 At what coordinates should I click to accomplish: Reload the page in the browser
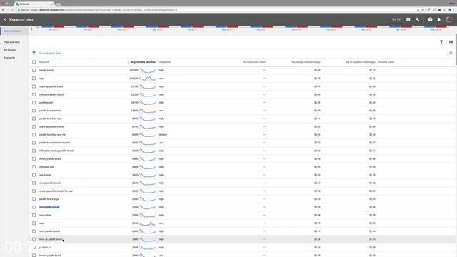(13, 9)
